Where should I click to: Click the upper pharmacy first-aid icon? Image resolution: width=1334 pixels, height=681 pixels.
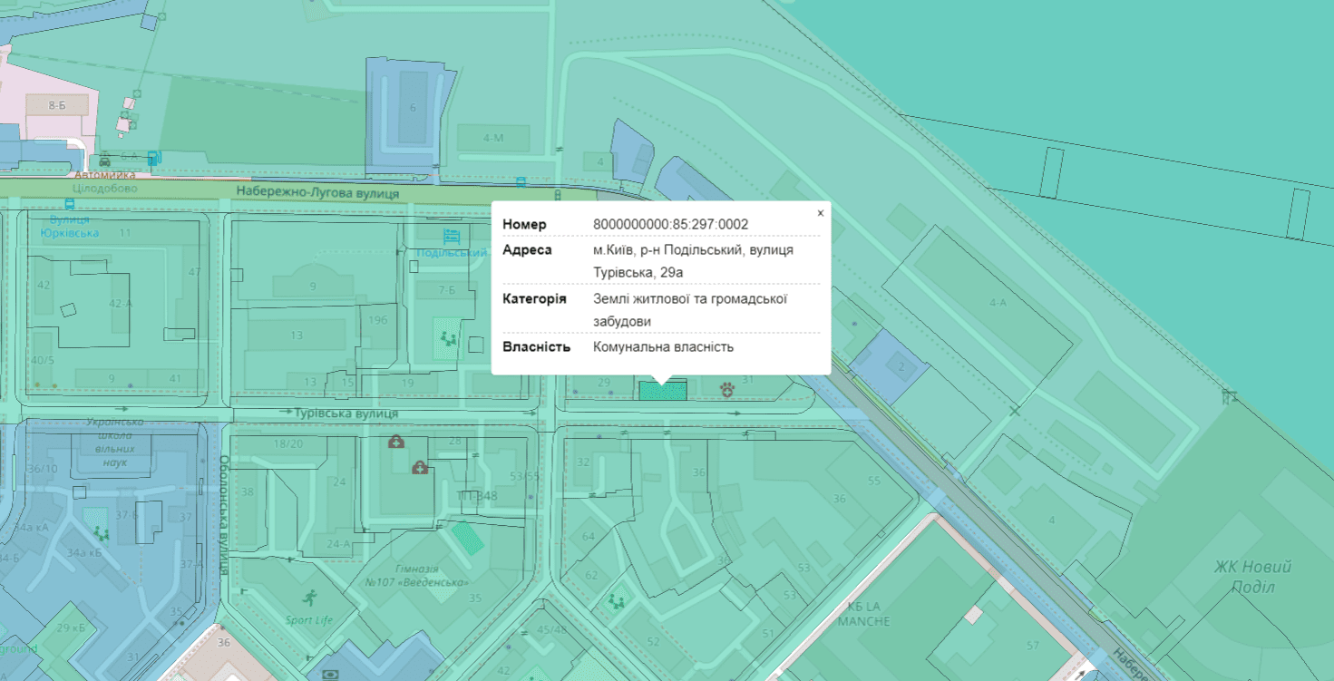click(x=395, y=442)
